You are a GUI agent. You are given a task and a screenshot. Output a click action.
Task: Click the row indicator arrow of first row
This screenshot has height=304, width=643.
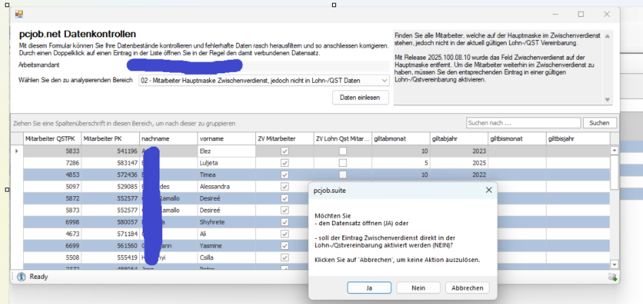[x=17, y=151]
